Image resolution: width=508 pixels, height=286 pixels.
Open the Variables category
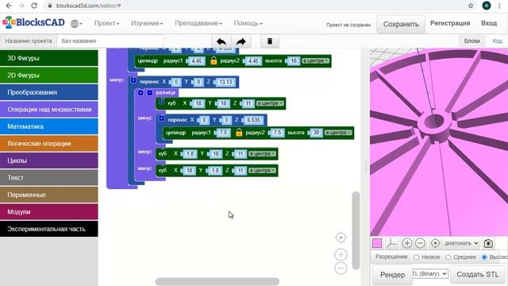(49, 195)
